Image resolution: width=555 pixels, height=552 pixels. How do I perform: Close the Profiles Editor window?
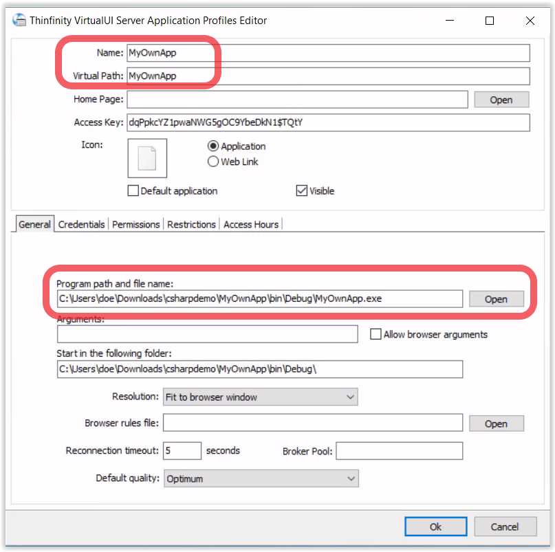tap(530, 21)
